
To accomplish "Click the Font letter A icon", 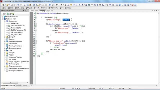I will tap(68, 5).
